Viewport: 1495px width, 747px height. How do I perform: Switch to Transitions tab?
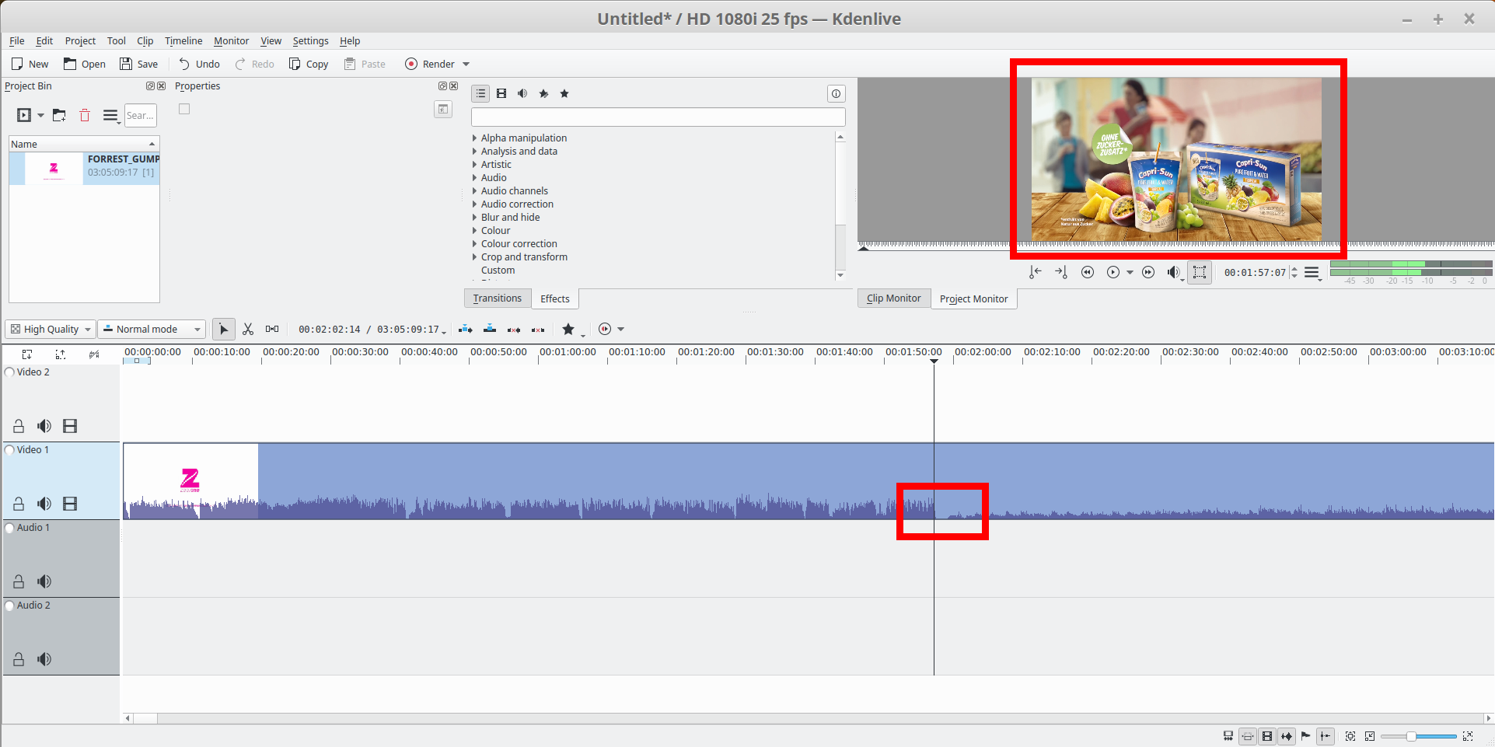[x=498, y=298]
